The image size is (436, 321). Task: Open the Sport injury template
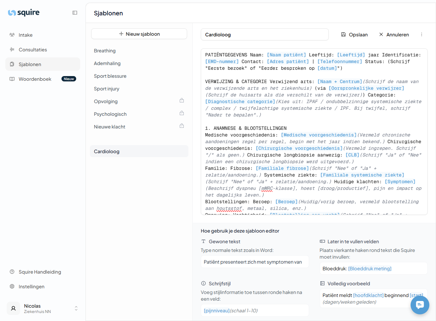click(x=139, y=89)
